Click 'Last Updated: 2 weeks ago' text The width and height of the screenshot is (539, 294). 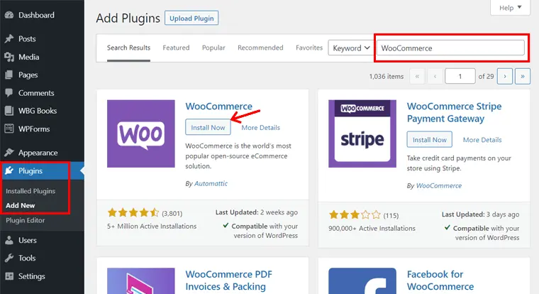pyautogui.click(x=257, y=212)
